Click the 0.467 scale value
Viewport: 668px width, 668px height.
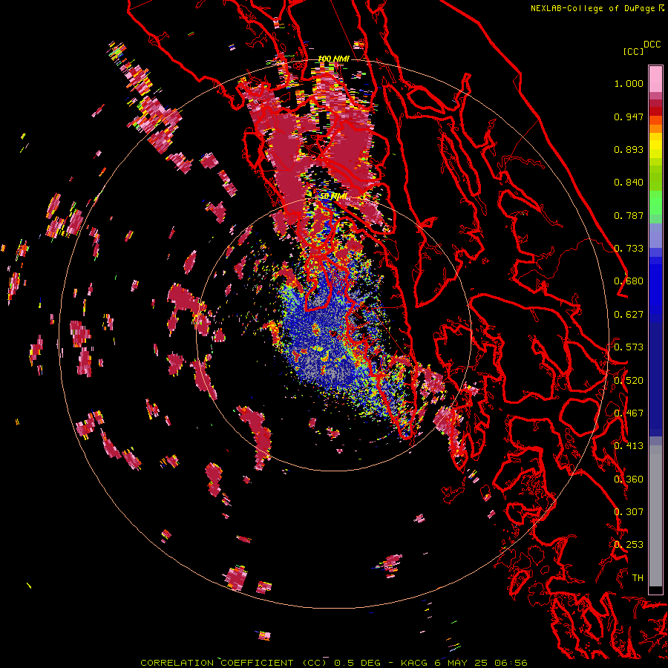coord(629,413)
